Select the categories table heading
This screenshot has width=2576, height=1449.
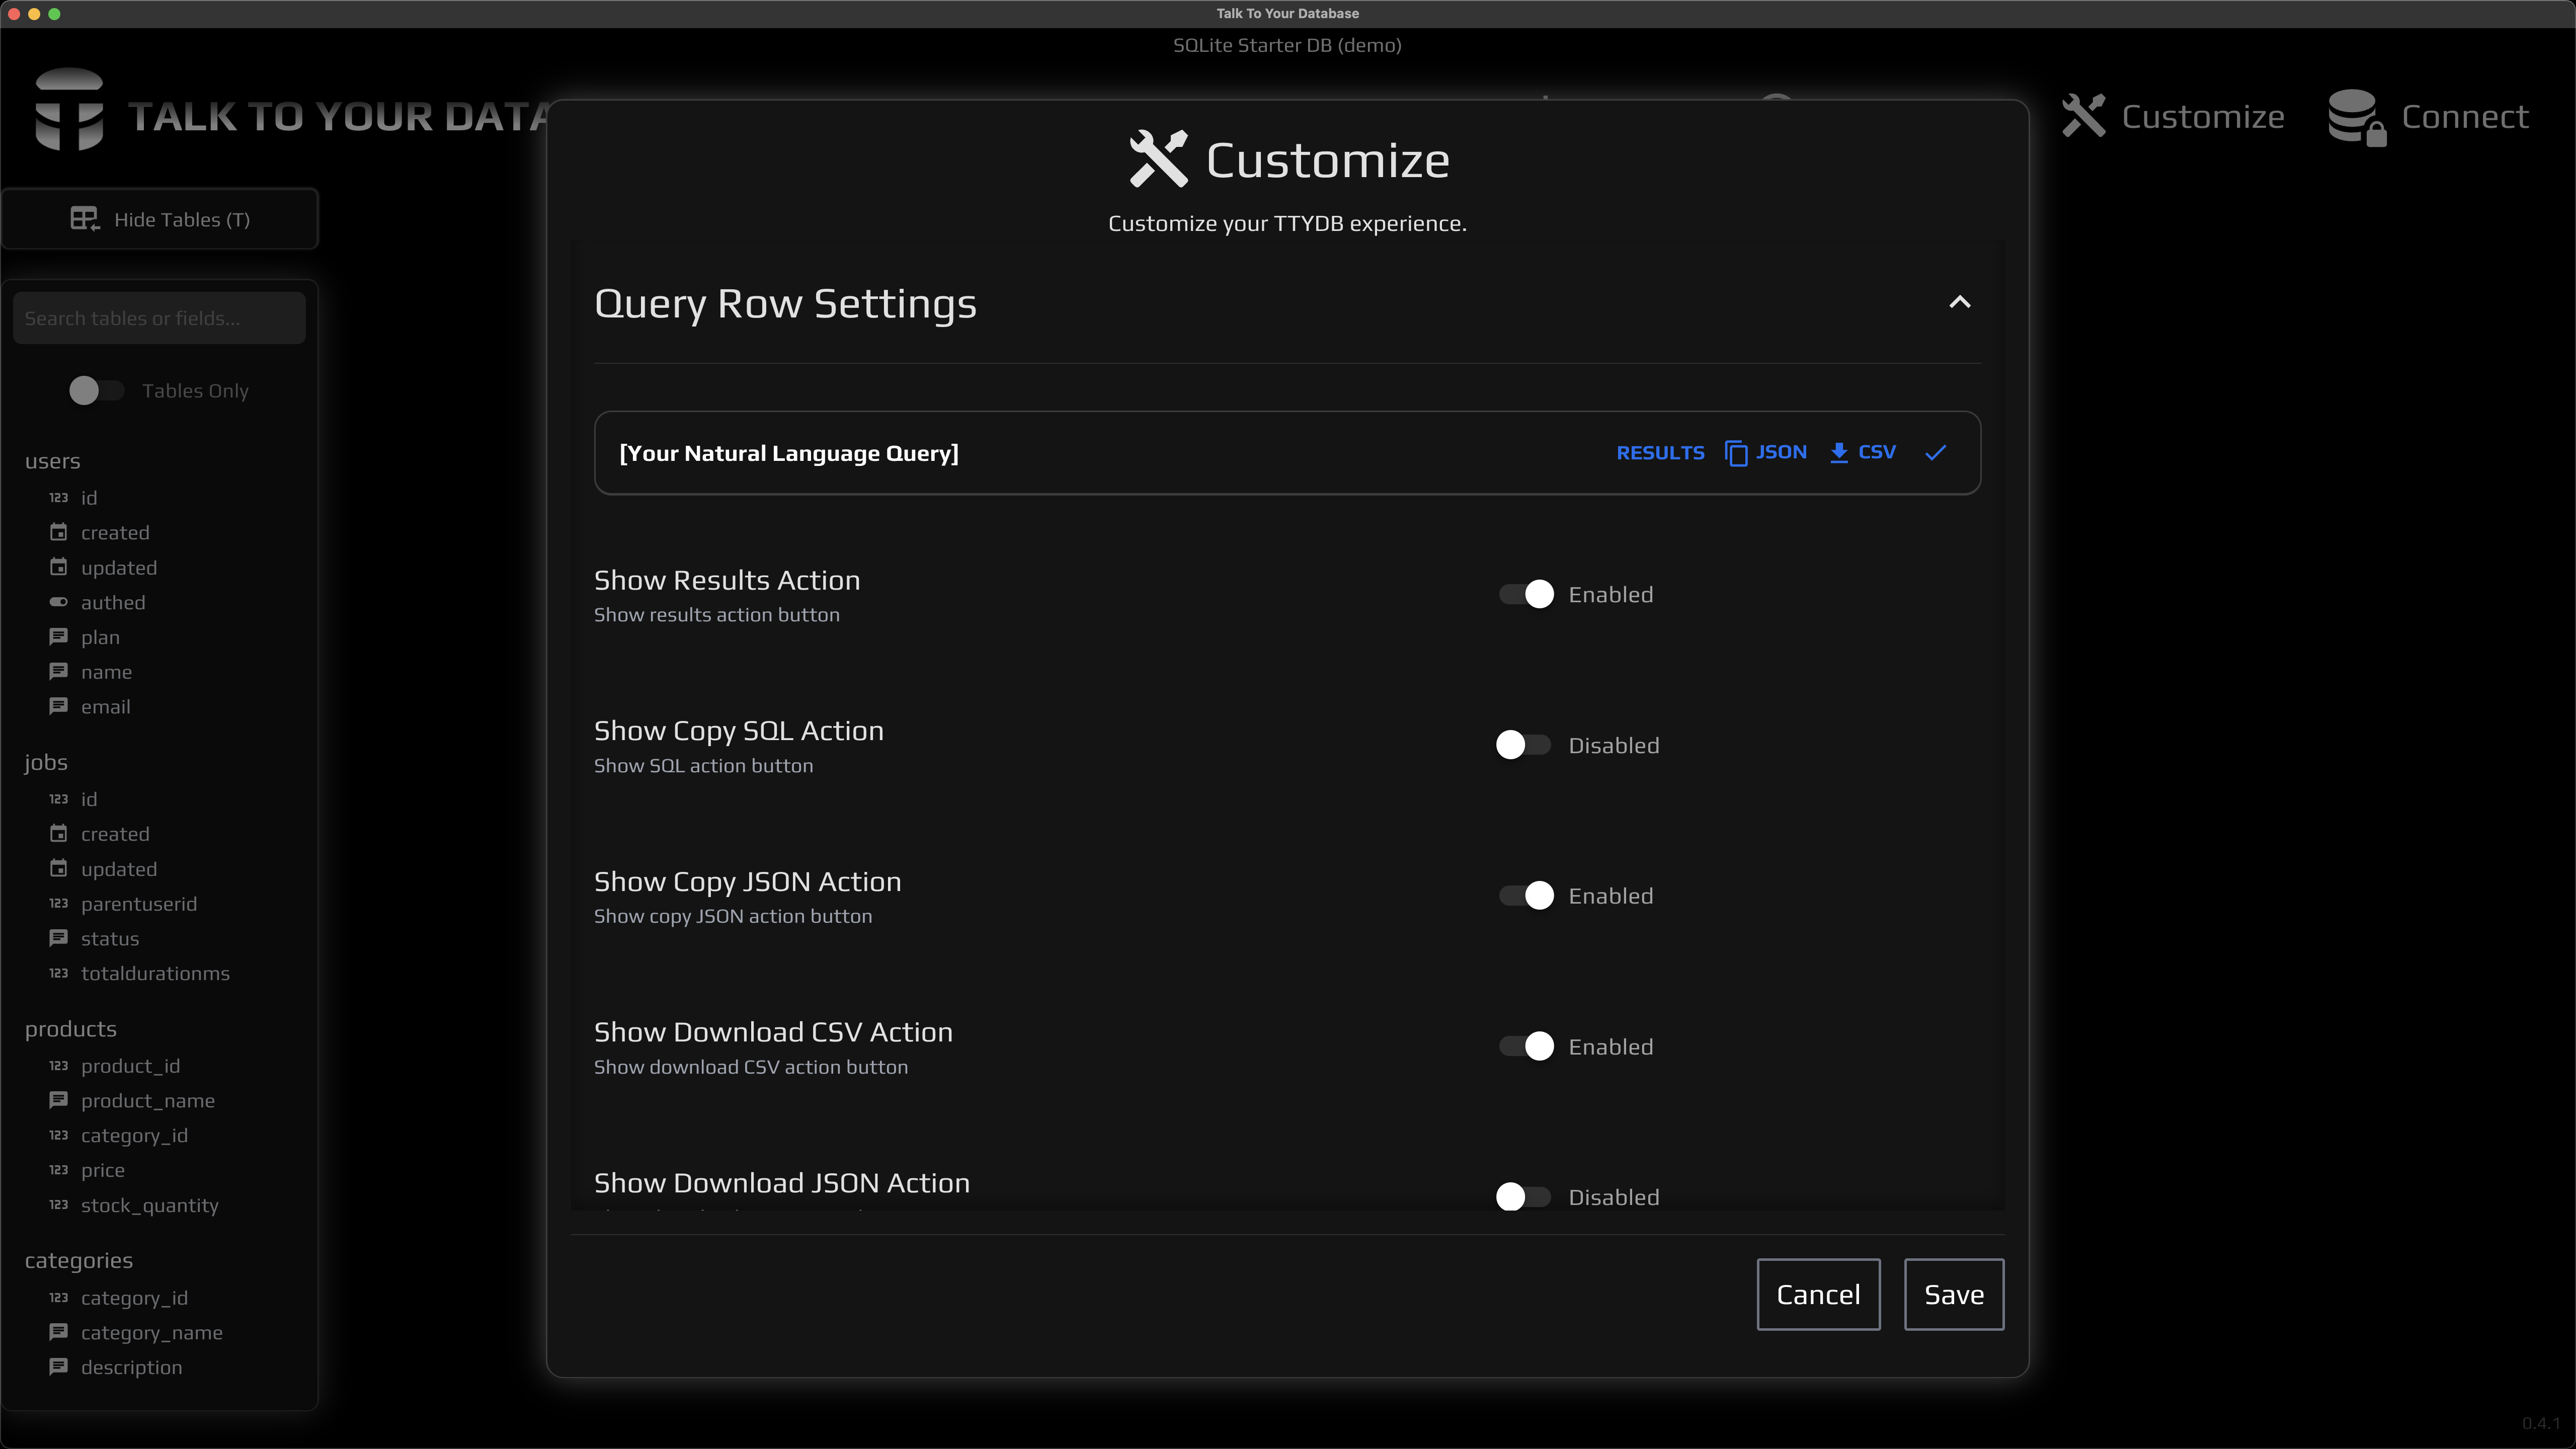click(78, 1260)
